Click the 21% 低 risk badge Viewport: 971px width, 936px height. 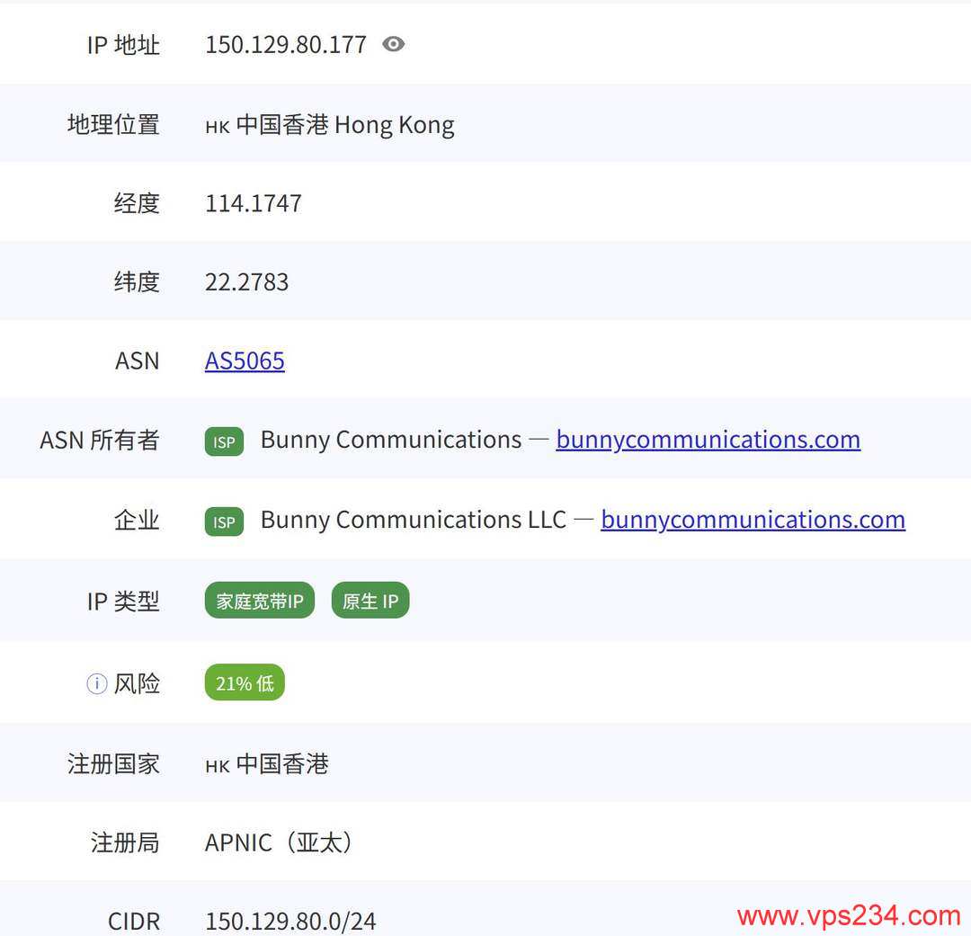(x=245, y=682)
